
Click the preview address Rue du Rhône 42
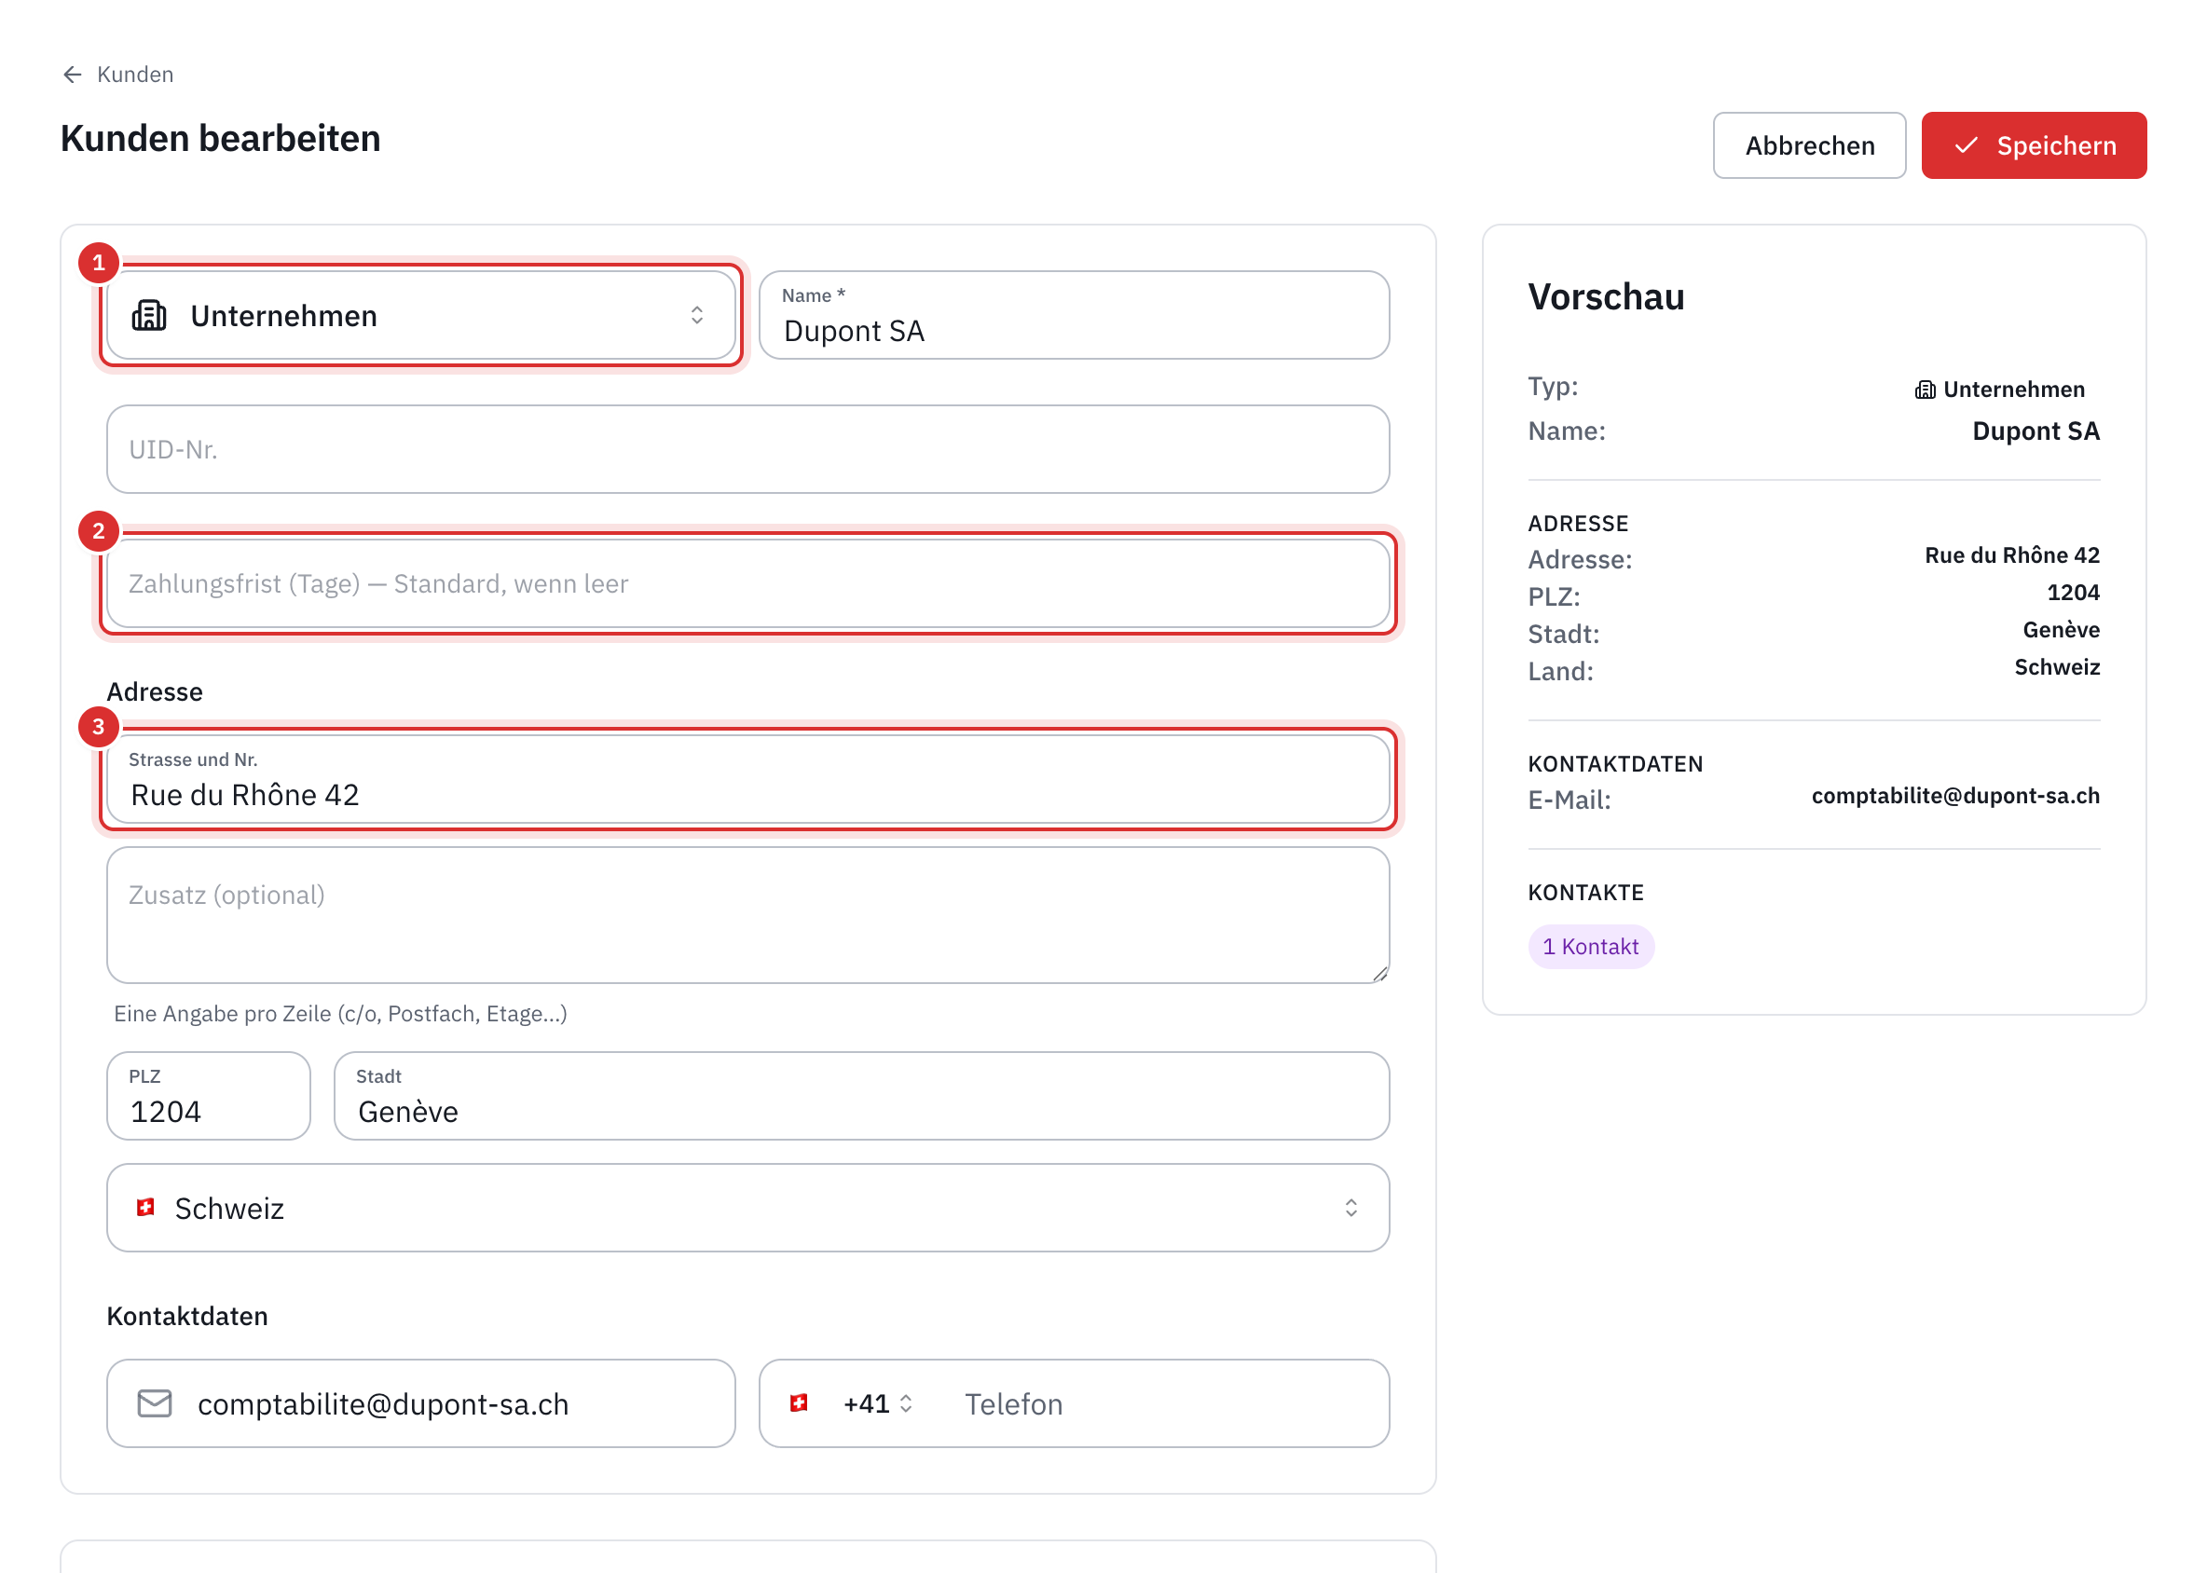point(2011,555)
